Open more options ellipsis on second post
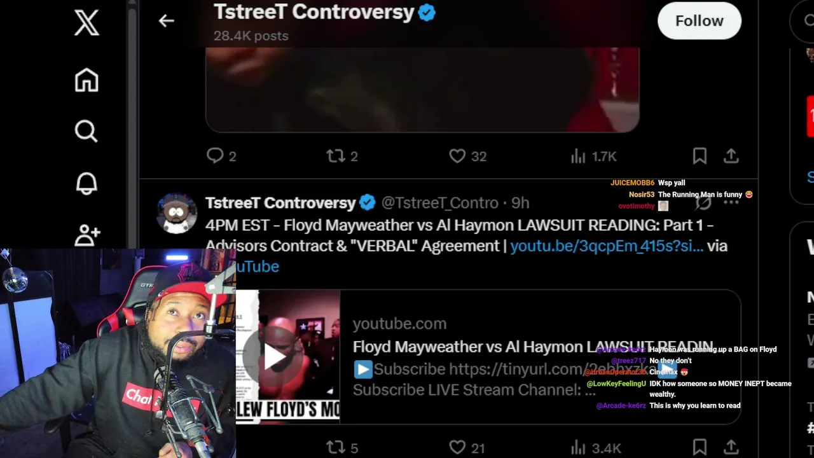The width and height of the screenshot is (814, 458). (x=731, y=203)
